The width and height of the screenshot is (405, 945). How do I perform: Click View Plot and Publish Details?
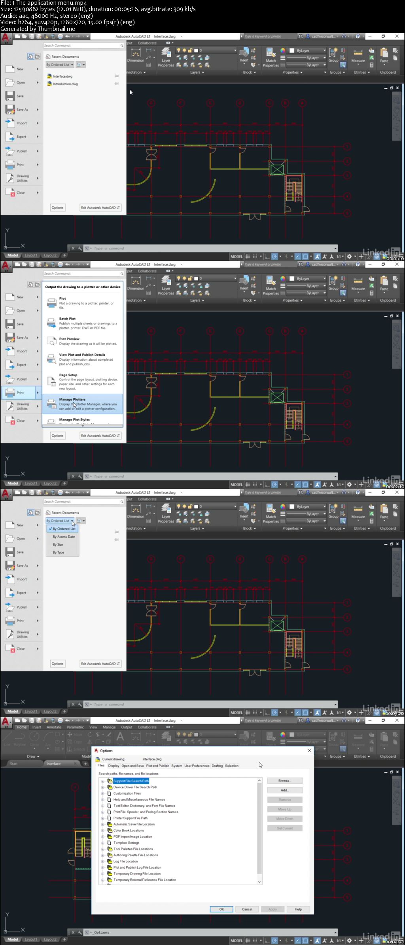click(82, 359)
